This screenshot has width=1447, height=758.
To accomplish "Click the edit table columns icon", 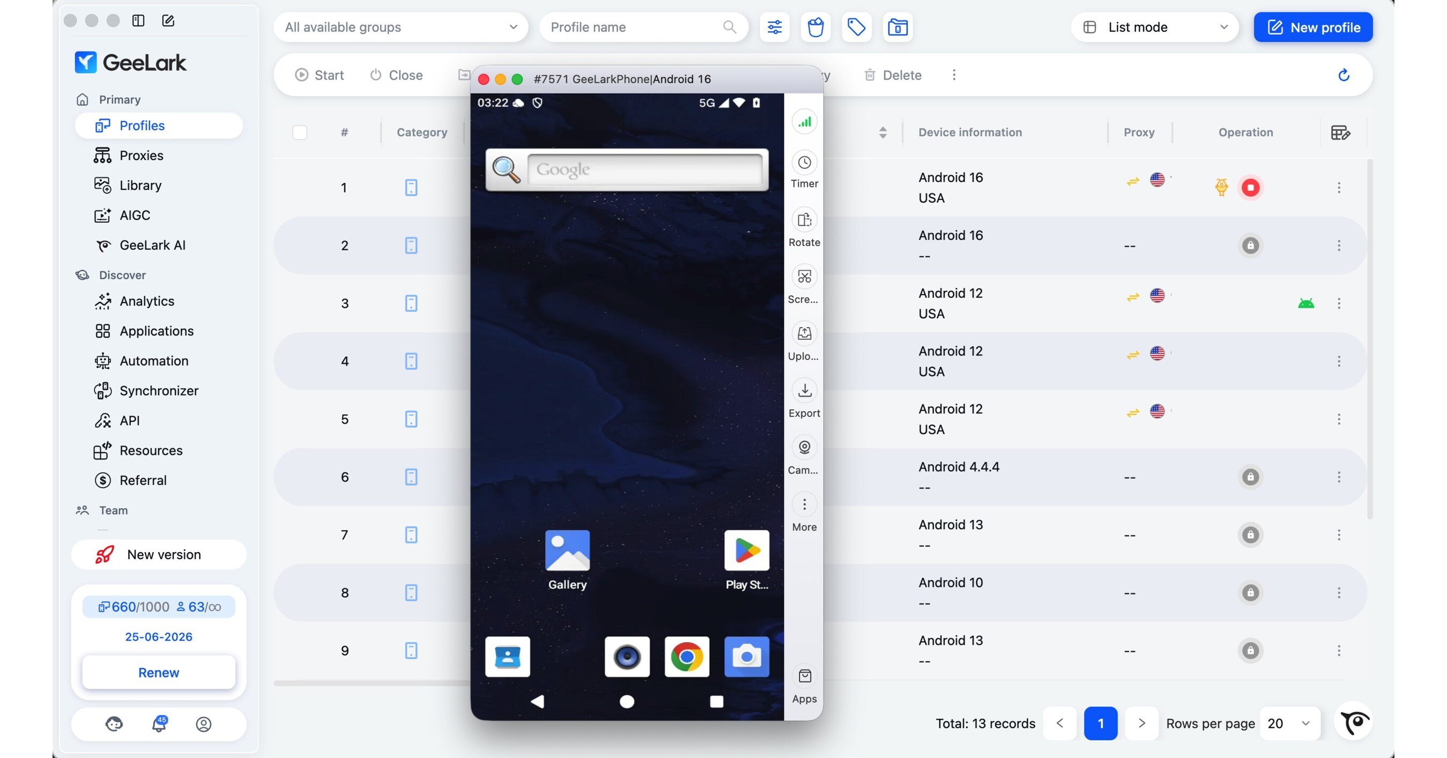I will pyautogui.click(x=1340, y=132).
